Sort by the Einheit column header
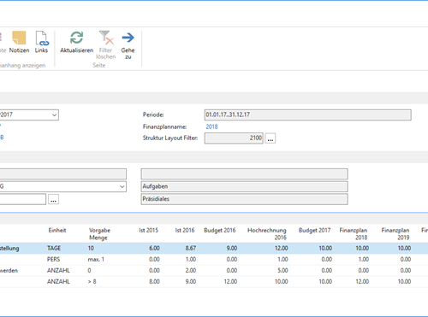Image resolution: width=428 pixels, height=317 pixels. (x=57, y=230)
